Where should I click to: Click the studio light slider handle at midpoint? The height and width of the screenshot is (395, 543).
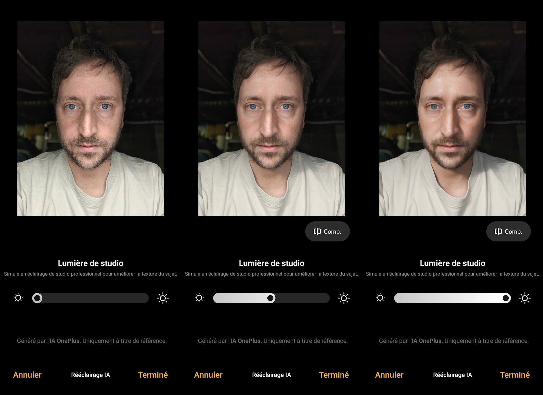tap(270, 298)
